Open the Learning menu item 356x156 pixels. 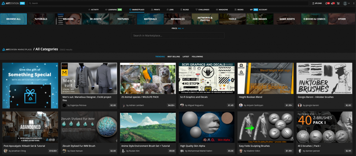click(x=114, y=10)
